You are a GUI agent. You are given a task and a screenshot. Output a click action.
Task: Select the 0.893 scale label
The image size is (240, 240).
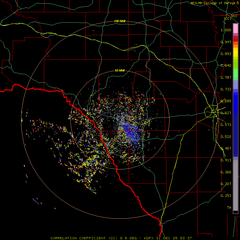pos(226,54)
